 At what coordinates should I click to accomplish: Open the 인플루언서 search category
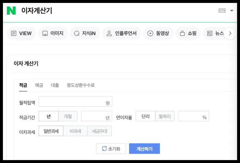point(121,33)
